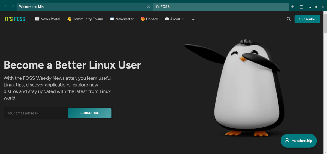The height and width of the screenshot is (154, 327).
Task: Click the back navigation arrow
Action: pyautogui.click(x=13, y=7)
